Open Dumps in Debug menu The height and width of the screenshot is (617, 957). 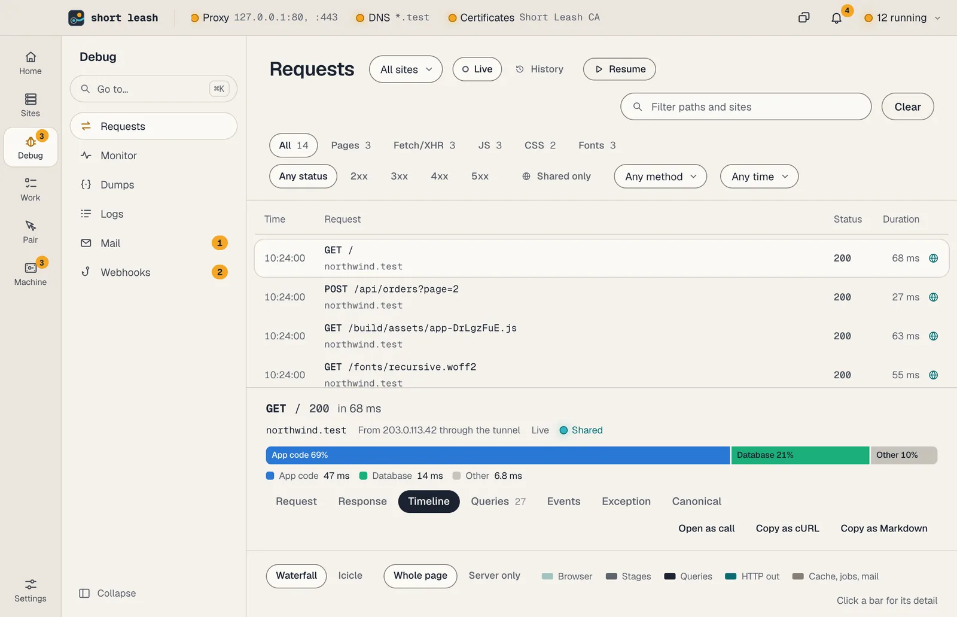154,185
